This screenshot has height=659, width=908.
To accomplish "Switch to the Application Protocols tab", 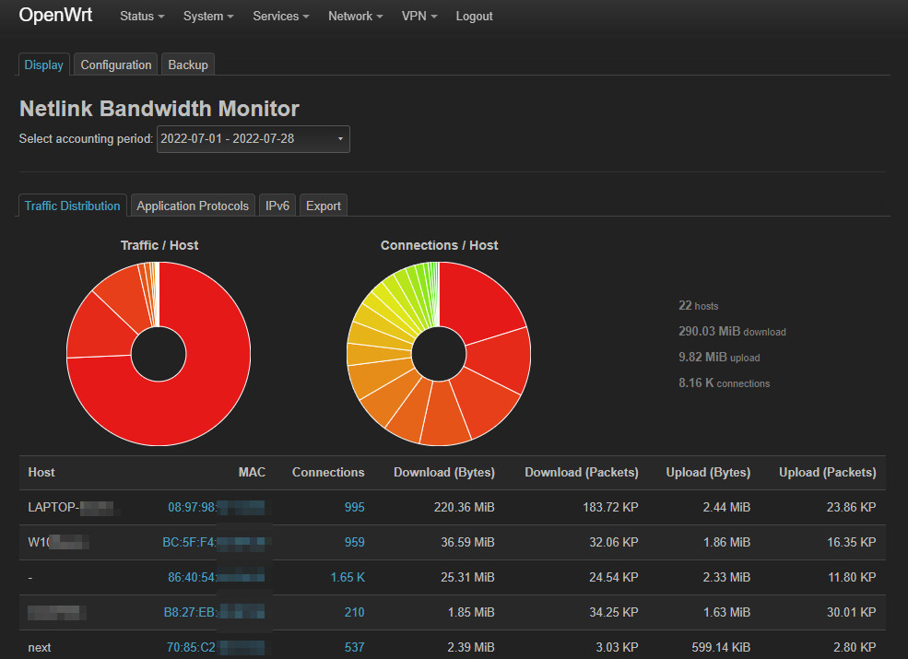I will 192,206.
